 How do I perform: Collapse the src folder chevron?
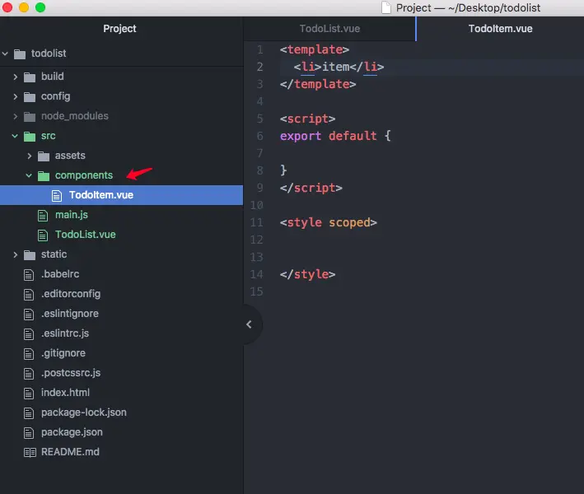pos(15,136)
